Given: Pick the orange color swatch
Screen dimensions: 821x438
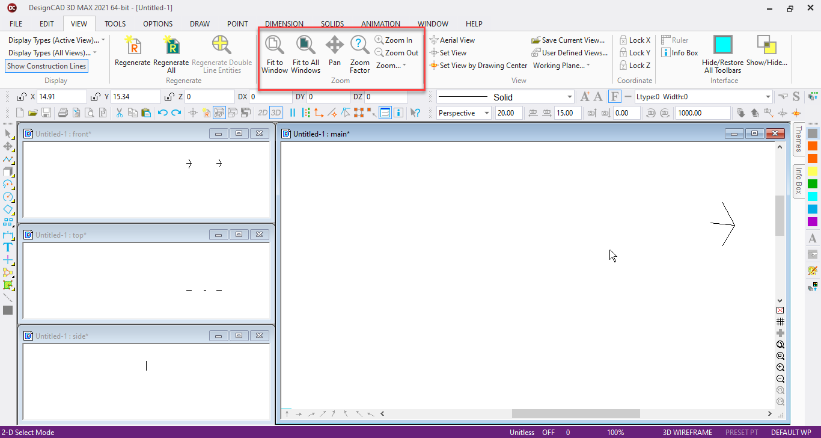Looking at the screenshot, I should point(813,146).
